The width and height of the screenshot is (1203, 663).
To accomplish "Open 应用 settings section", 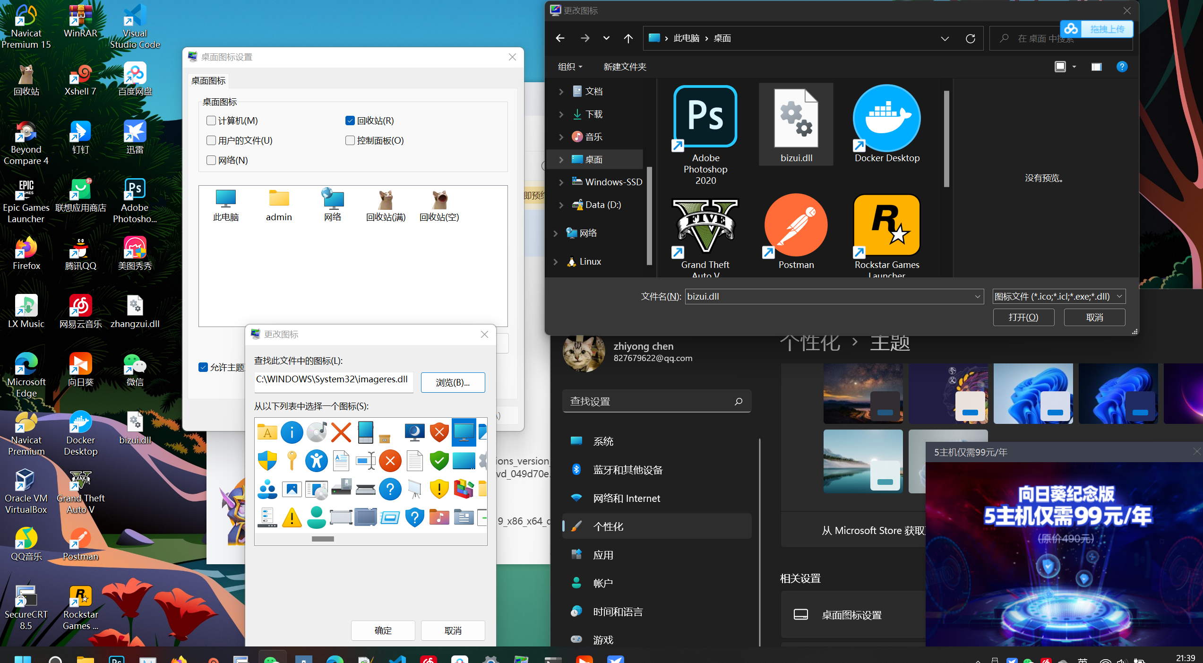I will pyautogui.click(x=656, y=554).
